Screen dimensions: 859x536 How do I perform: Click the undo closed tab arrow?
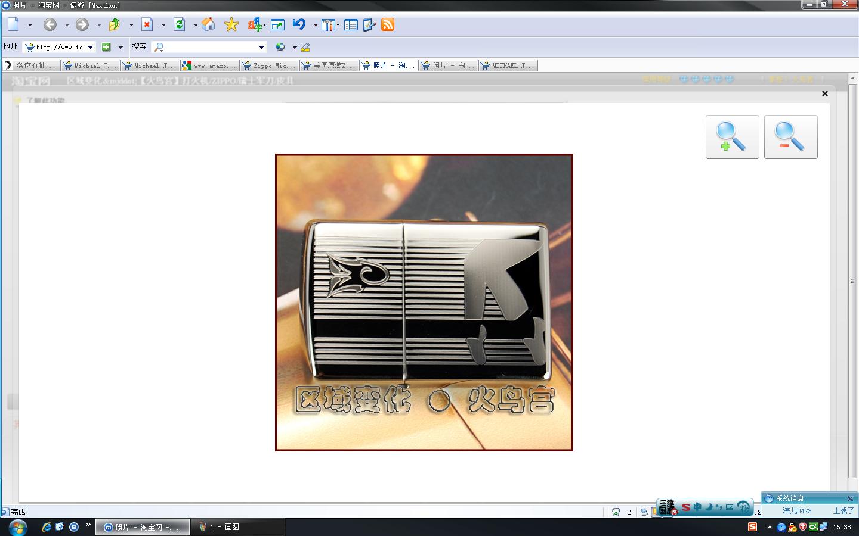[x=299, y=24]
